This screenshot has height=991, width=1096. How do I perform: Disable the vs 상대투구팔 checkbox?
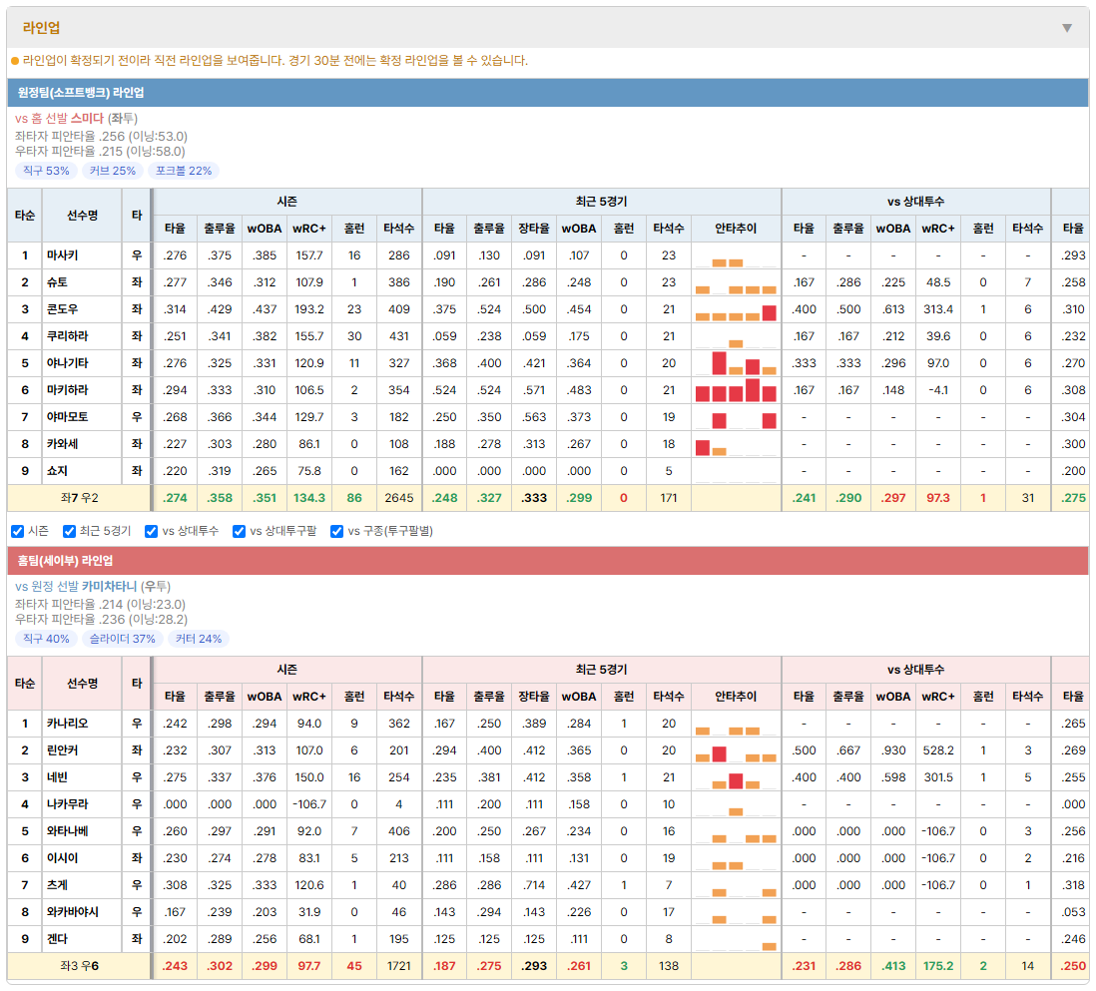pos(239,531)
